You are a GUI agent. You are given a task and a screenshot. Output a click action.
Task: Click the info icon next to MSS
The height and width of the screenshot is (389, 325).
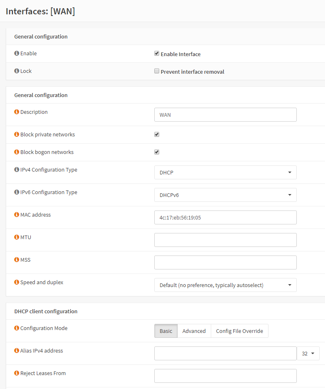pyautogui.click(x=17, y=260)
